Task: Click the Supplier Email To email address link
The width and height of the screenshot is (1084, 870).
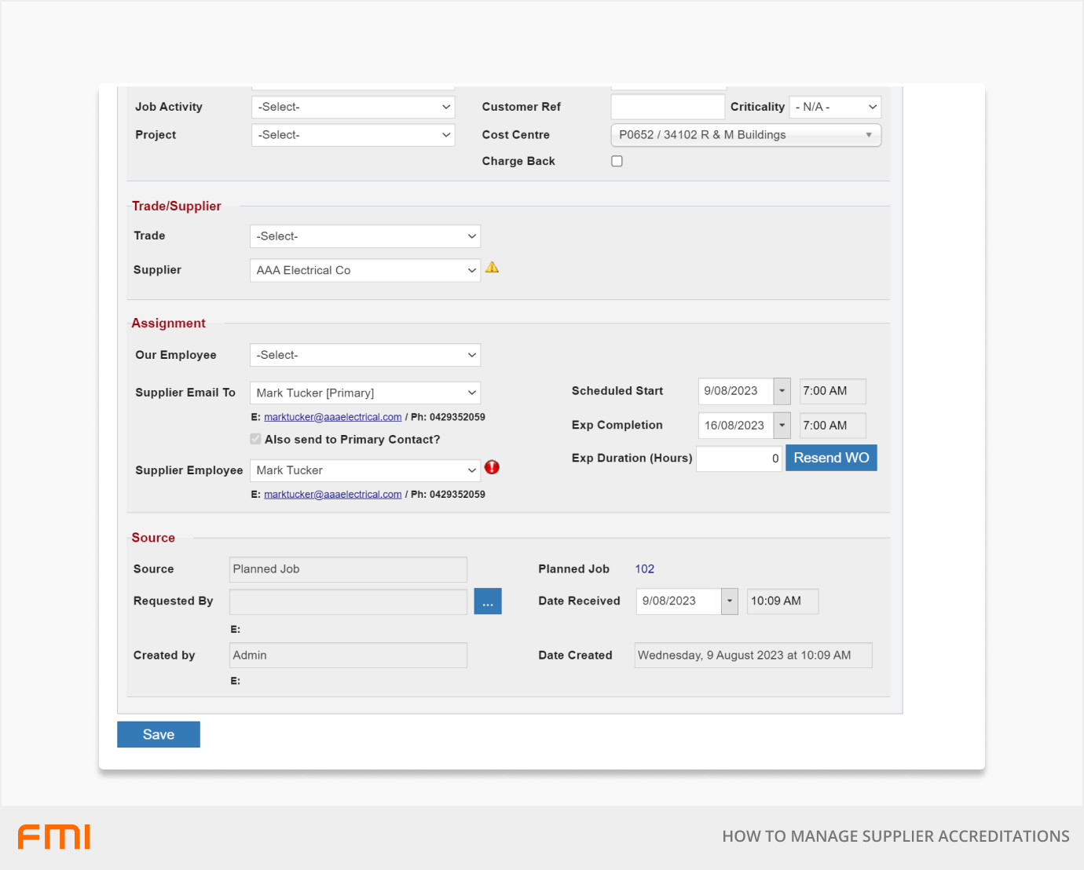Action: 332,417
